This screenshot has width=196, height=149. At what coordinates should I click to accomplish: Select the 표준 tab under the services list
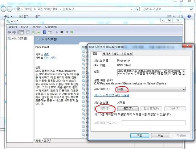tap(46, 141)
